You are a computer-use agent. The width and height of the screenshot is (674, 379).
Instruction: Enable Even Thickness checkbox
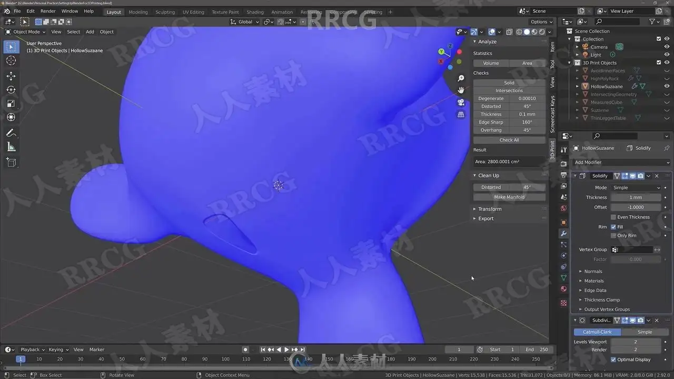click(613, 217)
